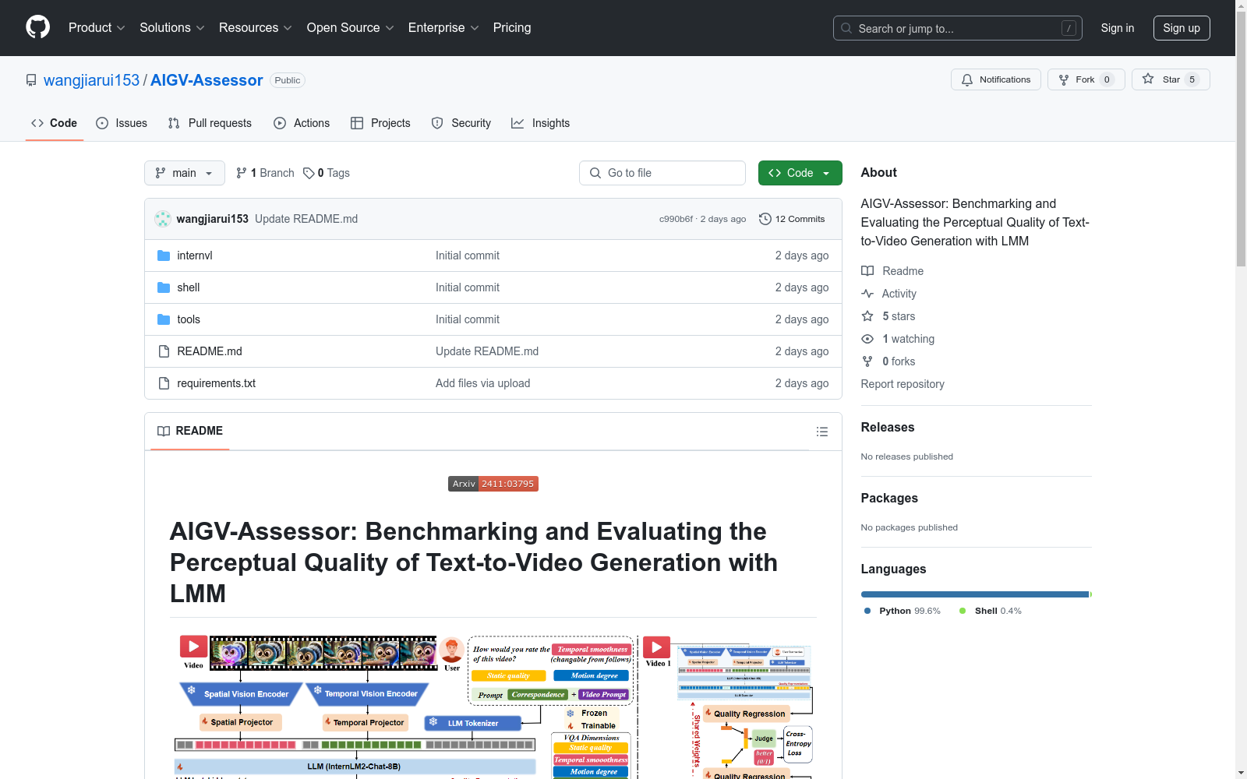Click the blue Python language bar
The height and width of the screenshot is (779, 1247).
974,594
